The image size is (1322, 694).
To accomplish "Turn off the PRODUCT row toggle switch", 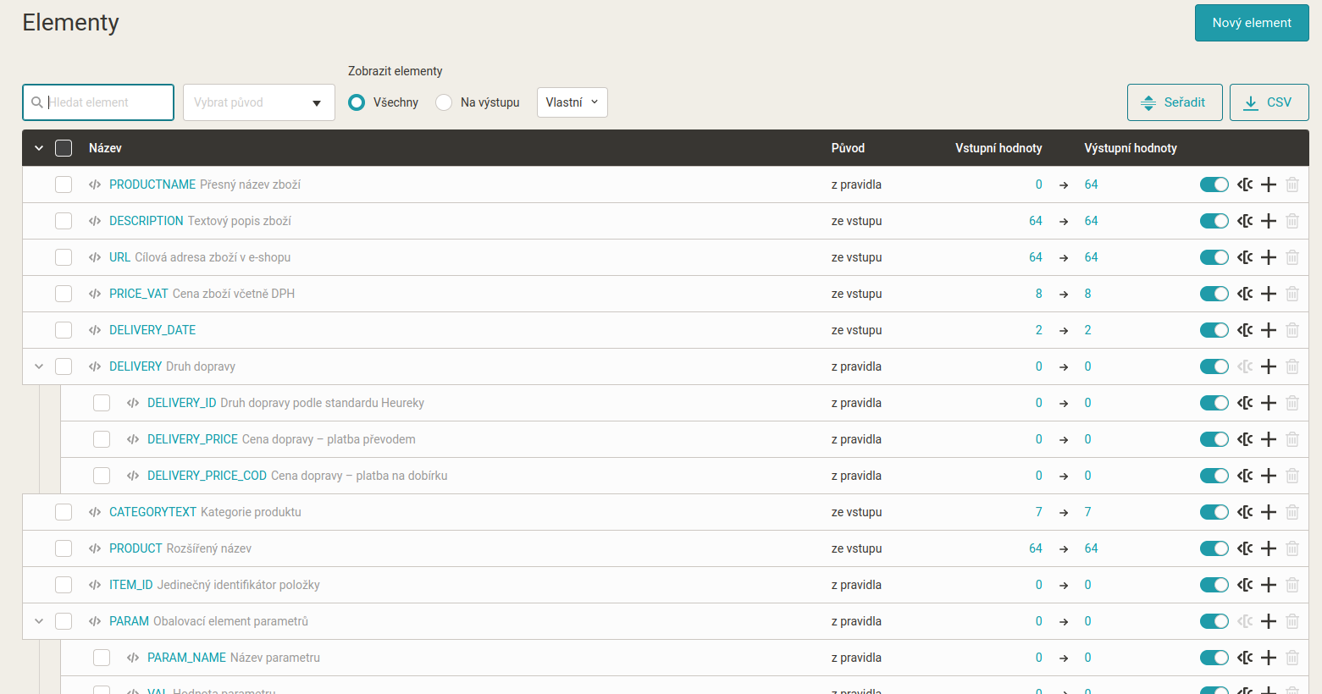I will tap(1214, 548).
